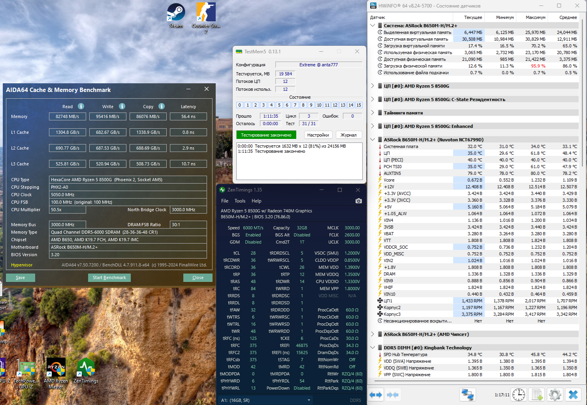Viewport: 587px width, 405px height.
Task: Click the collapse-columns arrows icon in HWiNFO toolbar
Action: tap(393, 394)
